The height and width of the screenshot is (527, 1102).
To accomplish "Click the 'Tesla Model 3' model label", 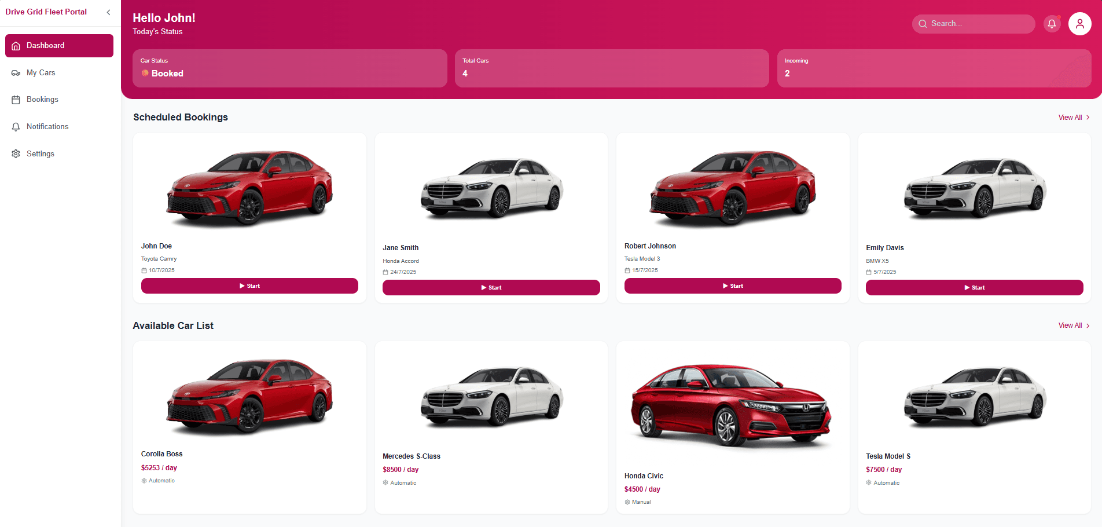I will [642, 259].
